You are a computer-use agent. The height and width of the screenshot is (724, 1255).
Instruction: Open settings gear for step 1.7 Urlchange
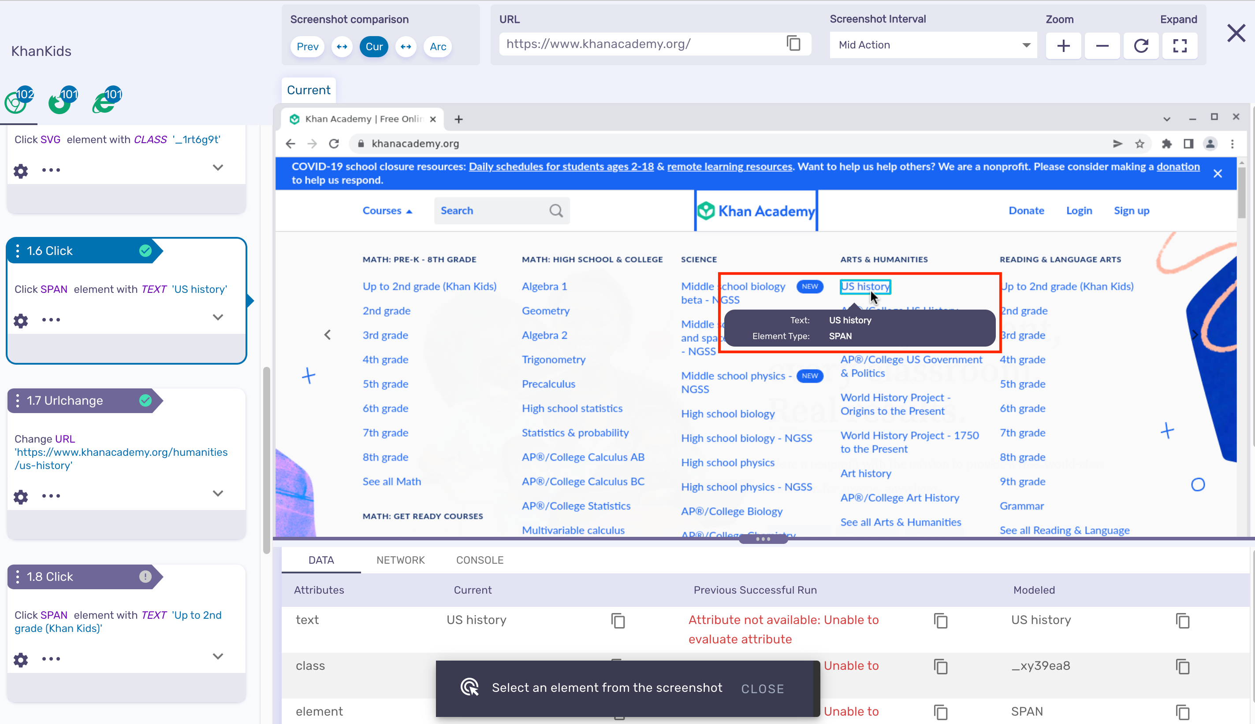click(x=20, y=497)
